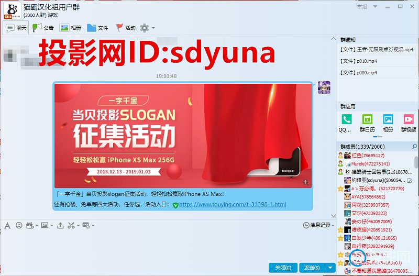This screenshot has width=419, height=276.
Task: Edit group card icon beside 约修亚
Action: pos(410,180)
